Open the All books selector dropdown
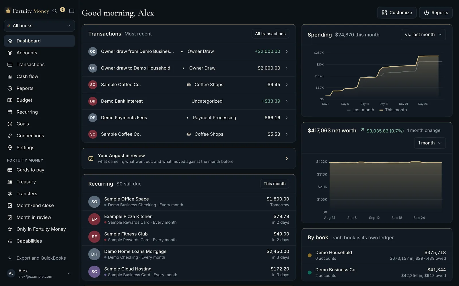Image resolution: width=459 pixels, height=286 pixels. 39,26
